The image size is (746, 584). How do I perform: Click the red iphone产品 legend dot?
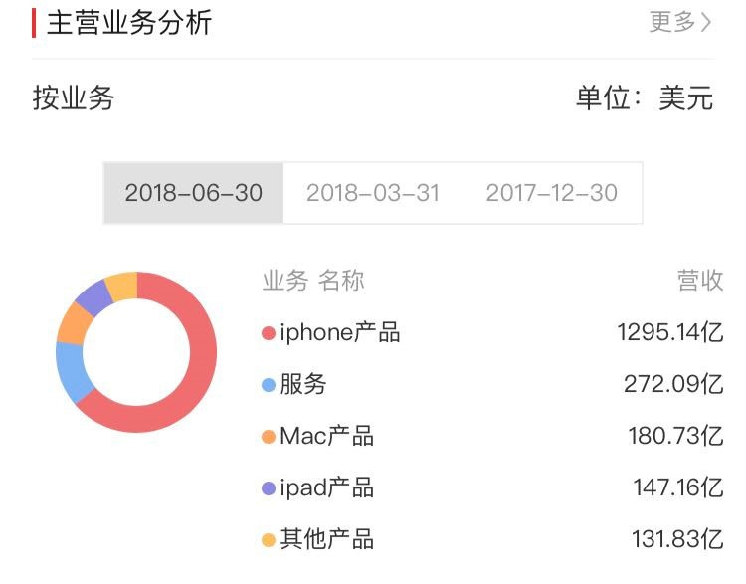click(x=268, y=333)
